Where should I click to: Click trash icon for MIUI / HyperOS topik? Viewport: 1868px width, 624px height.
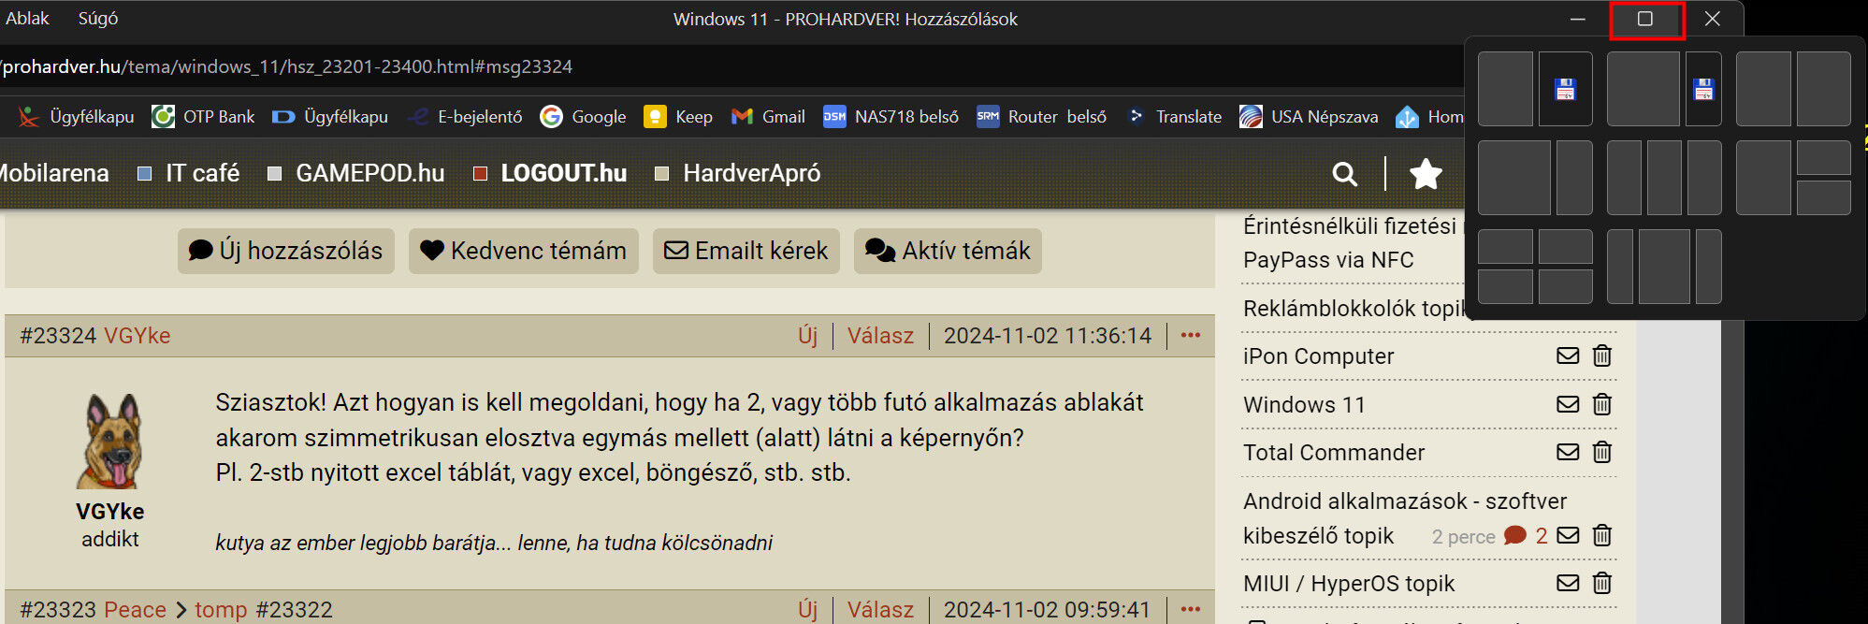(1602, 583)
